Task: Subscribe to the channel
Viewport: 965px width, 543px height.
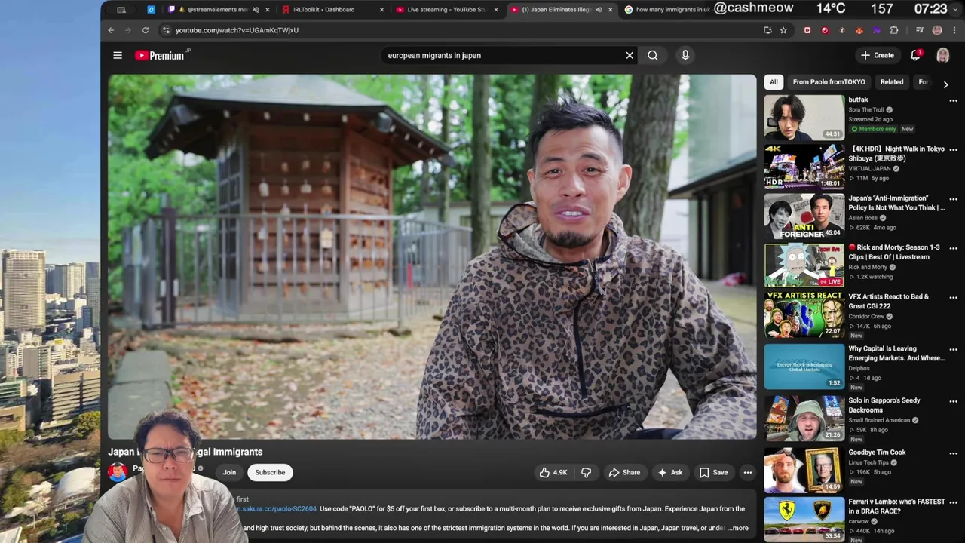Action: coord(270,473)
